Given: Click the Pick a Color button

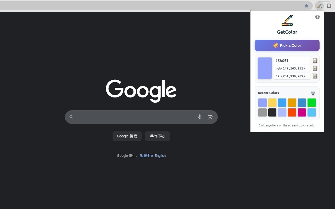Looking at the screenshot, I should click(x=287, y=45).
